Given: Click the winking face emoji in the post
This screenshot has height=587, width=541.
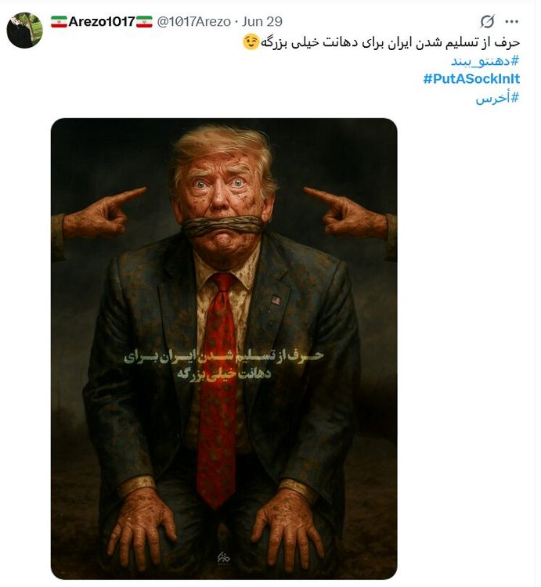Looking at the screenshot, I should [x=251, y=42].
